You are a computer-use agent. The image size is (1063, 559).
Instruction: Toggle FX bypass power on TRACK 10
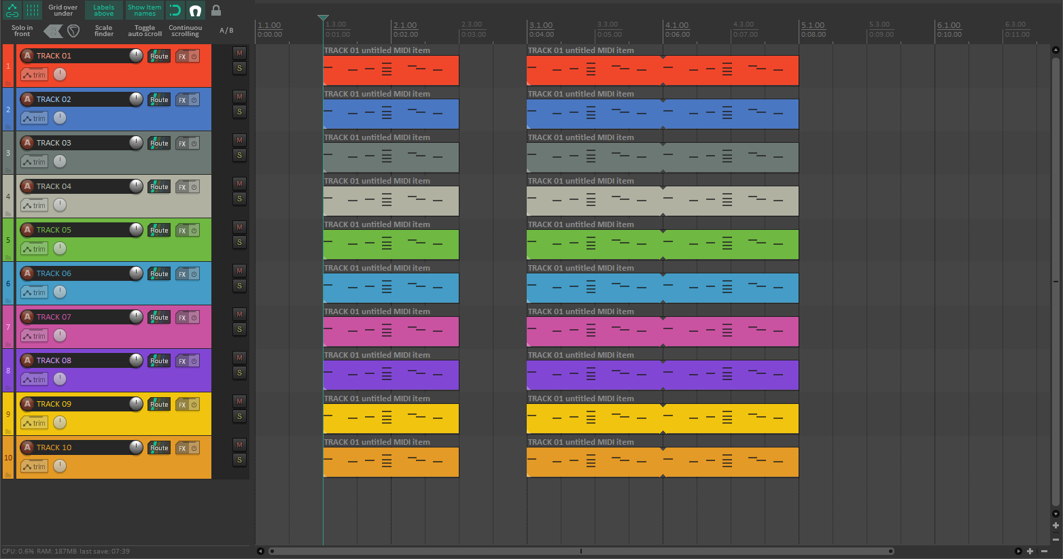click(194, 448)
